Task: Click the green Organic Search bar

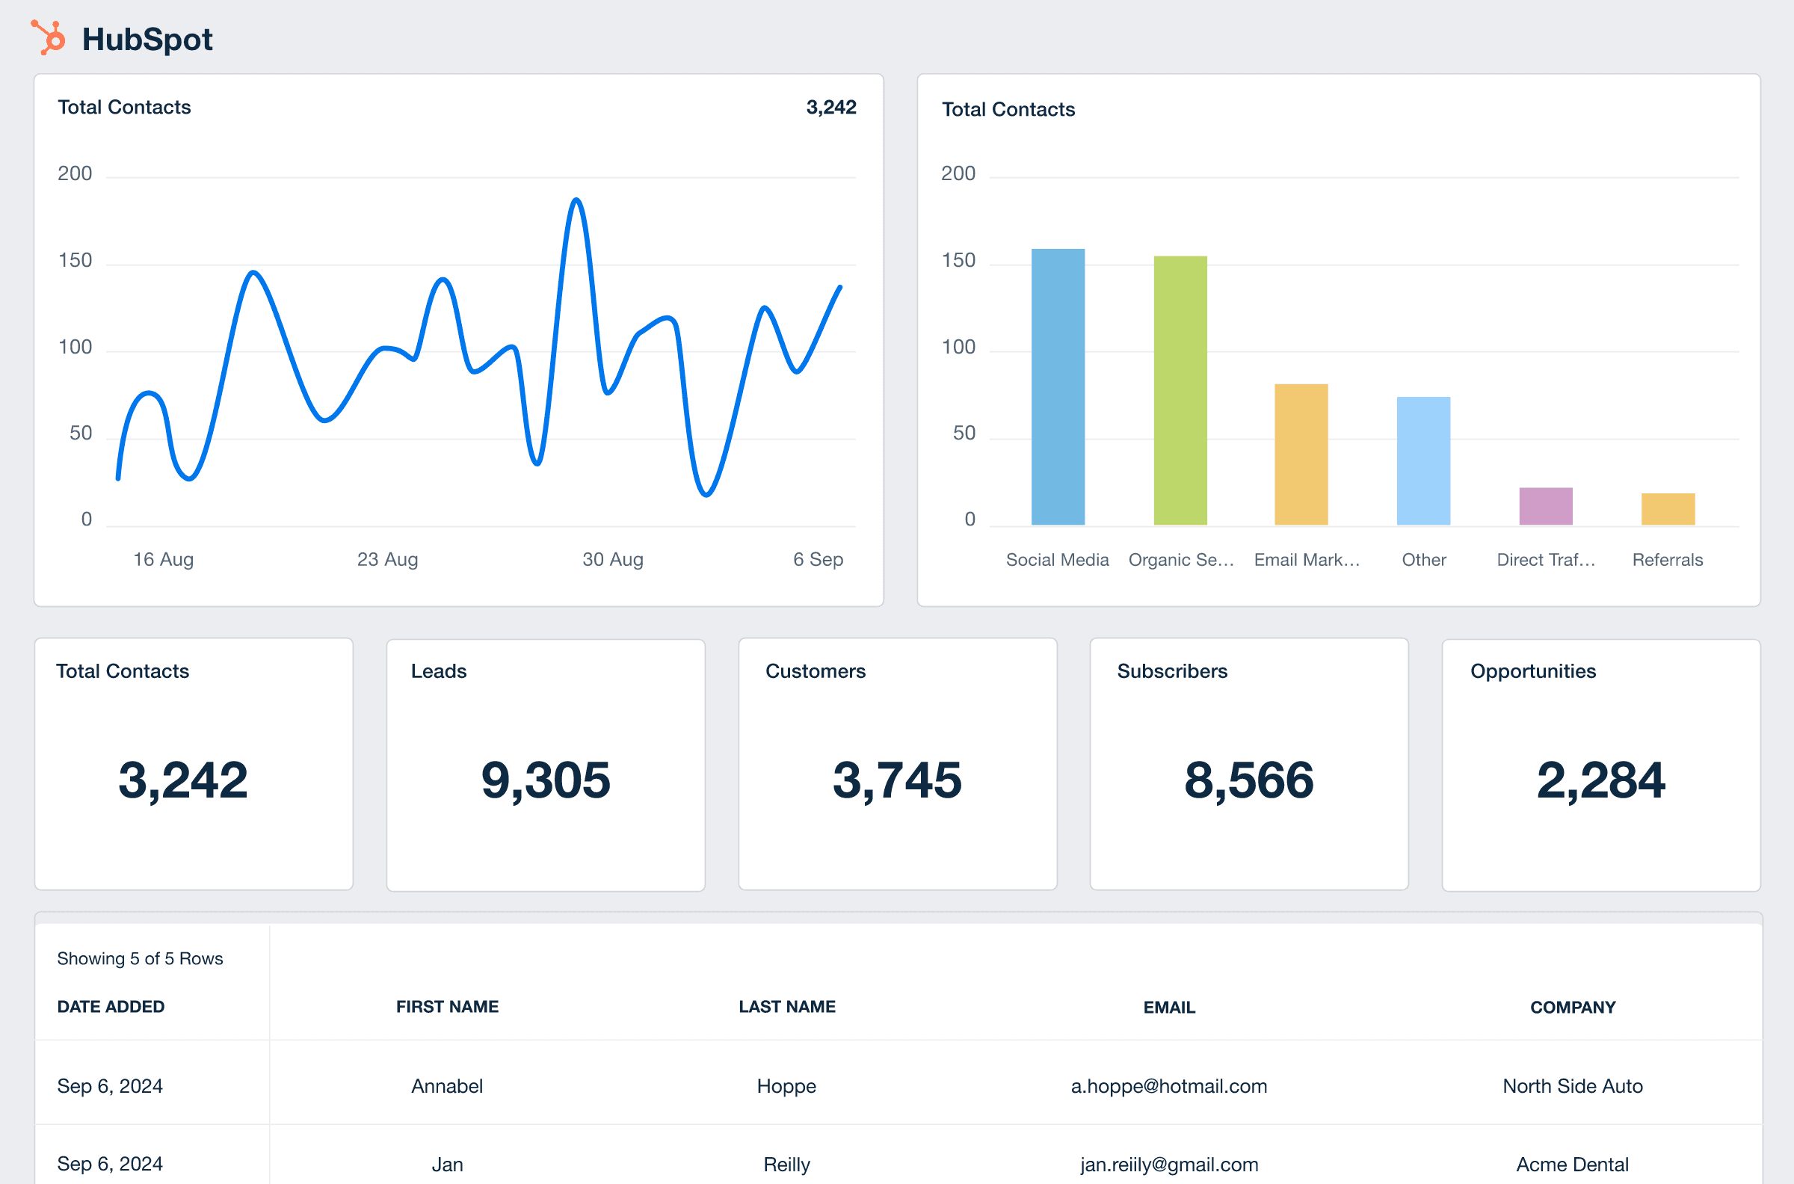Action: point(1180,390)
